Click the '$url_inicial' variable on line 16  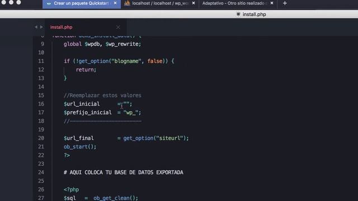point(82,104)
